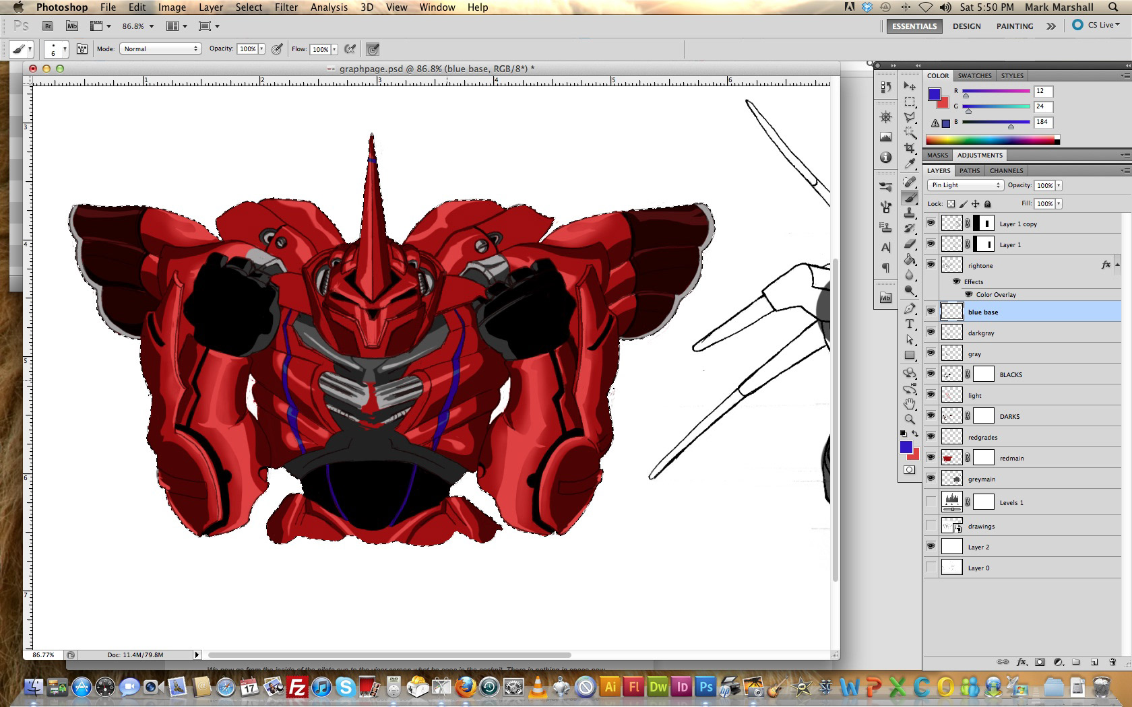Switch to the Paths tab
The height and width of the screenshot is (707, 1132).
(970, 170)
